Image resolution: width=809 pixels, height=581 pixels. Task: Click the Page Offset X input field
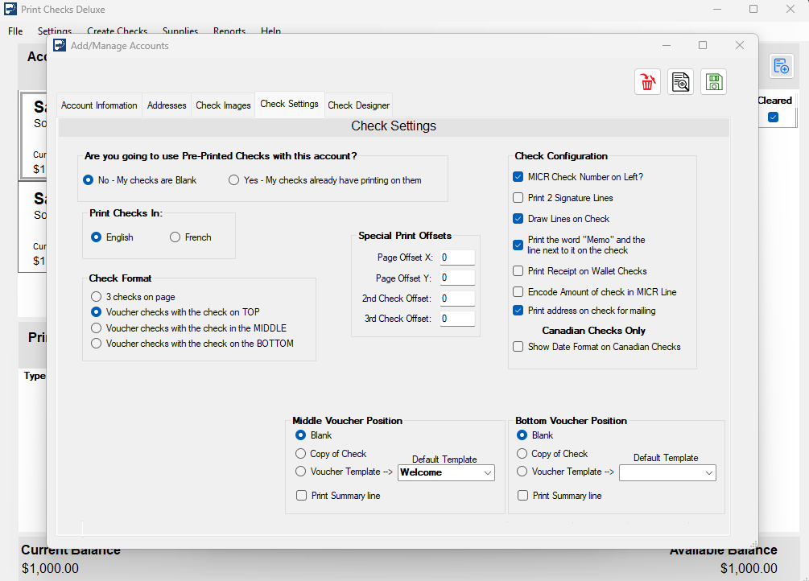456,257
